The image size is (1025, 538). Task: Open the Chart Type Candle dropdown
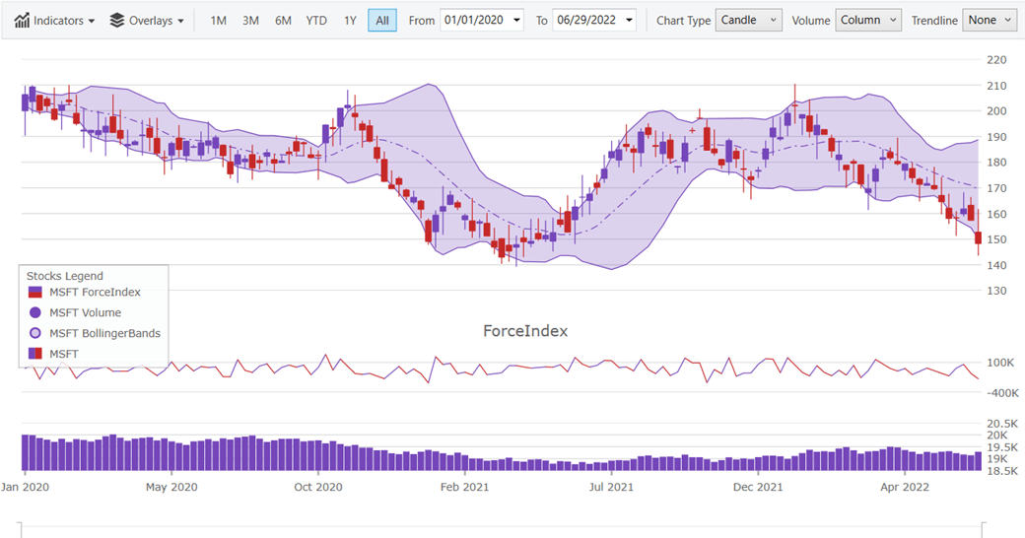tap(748, 21)
